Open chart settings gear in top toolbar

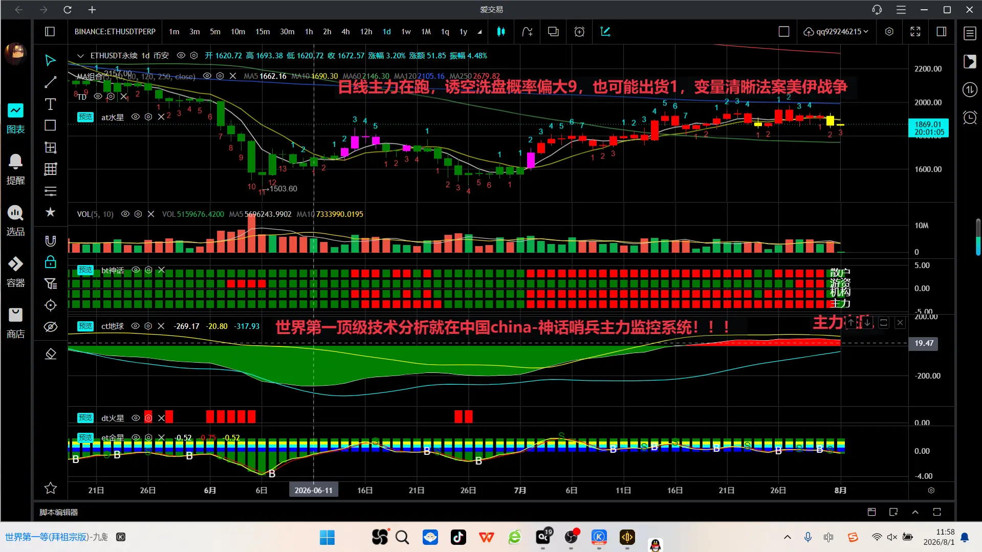[889, 32]
